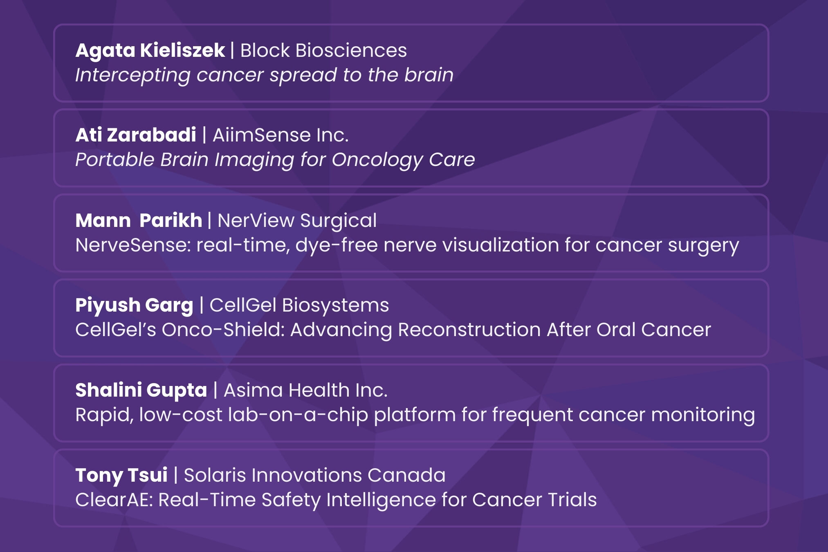This screenshot has width=828, height=552.
Task: Click the name Tony Tsui
Action: [x=121, y=476]
